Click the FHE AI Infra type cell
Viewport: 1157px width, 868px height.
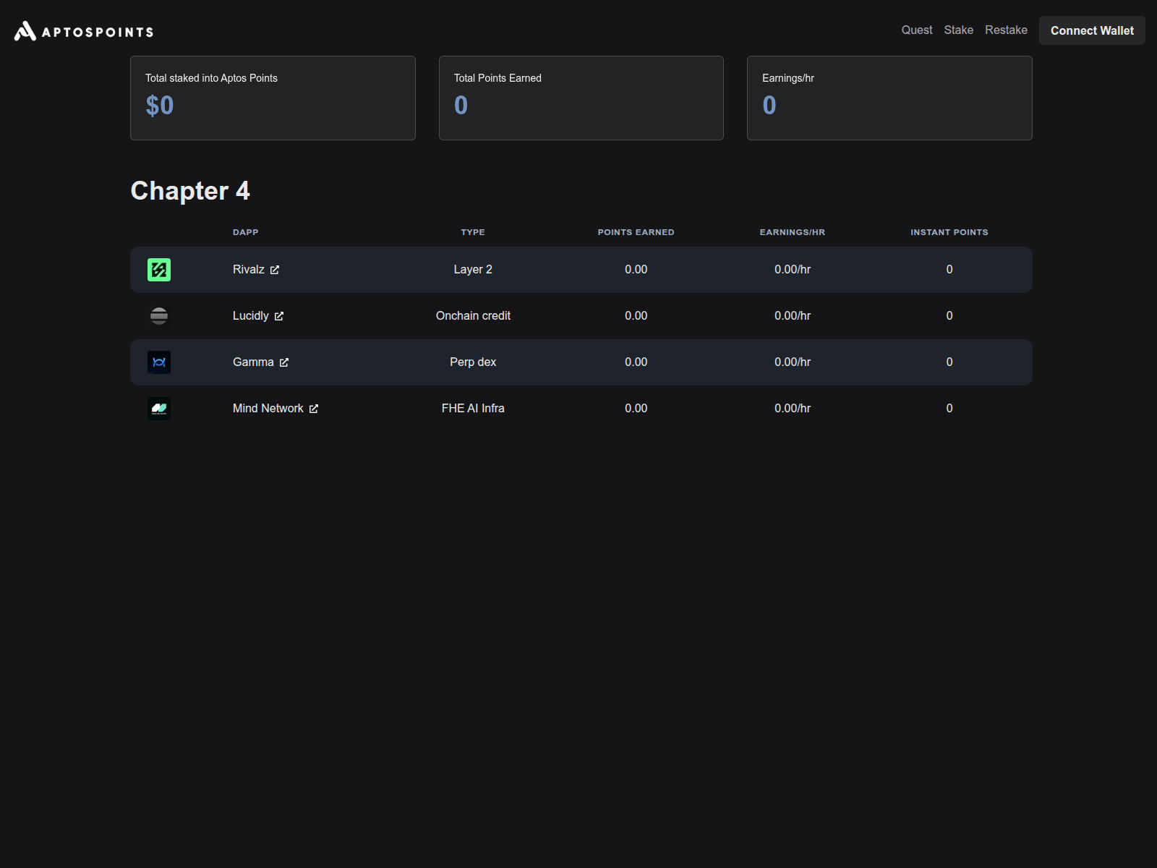point(473,408)
